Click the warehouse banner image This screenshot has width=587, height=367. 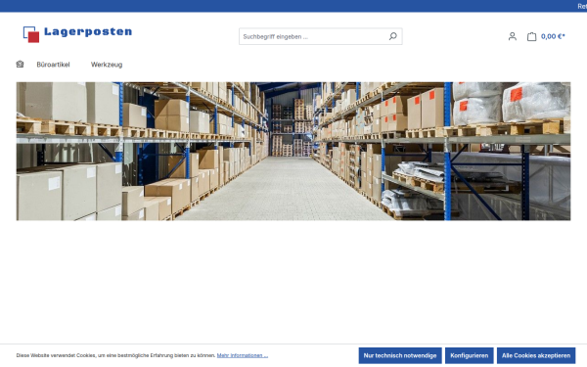293,151
